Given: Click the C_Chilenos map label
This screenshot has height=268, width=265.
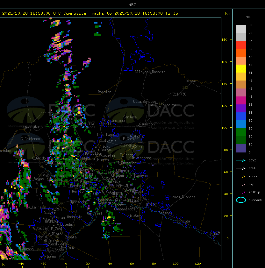Looking at the screenshot, I should (x=30, y=139).
